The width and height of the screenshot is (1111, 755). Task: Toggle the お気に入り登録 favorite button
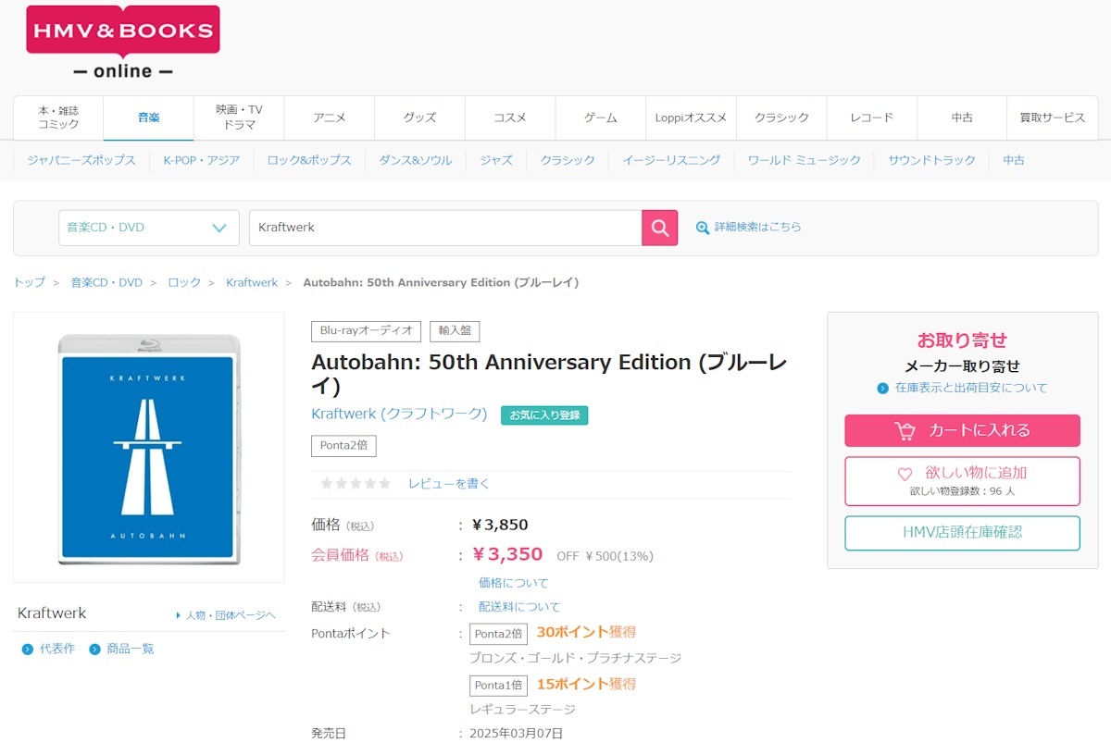click(x=544, y=415)
